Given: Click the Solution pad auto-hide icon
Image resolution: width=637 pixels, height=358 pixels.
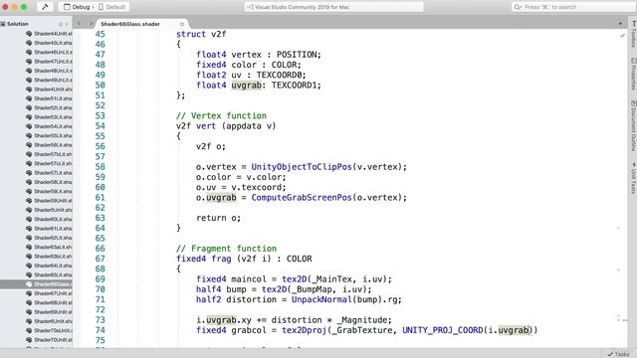Looking at the screenshot, I should (x=61, y=24).
